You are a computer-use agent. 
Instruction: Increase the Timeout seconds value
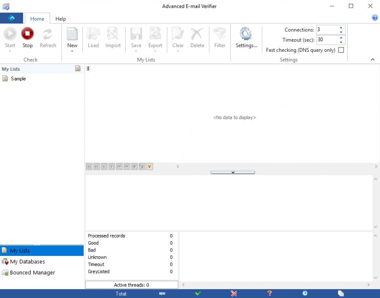coord(341,38)
